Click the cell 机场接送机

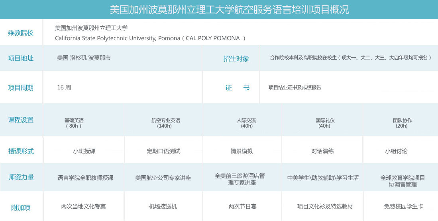pyautogui.click(x=163, y=207)
